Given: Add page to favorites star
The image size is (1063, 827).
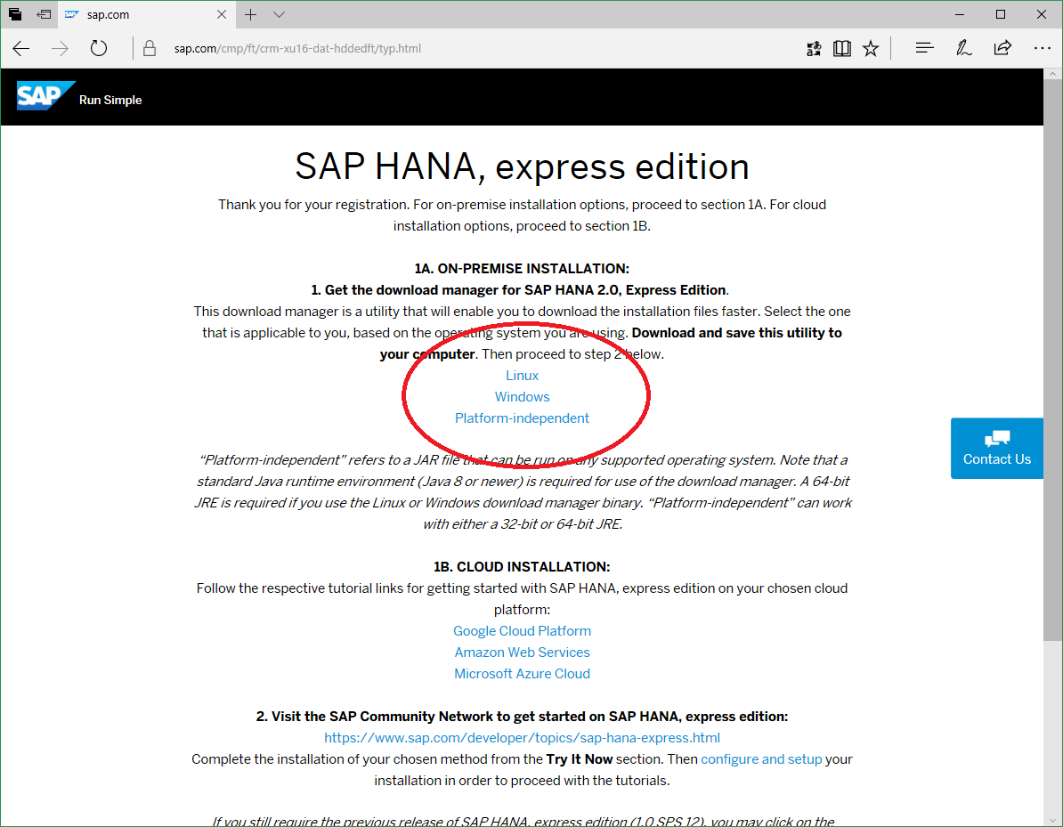Looking at the screenshot, I should 871,48.
